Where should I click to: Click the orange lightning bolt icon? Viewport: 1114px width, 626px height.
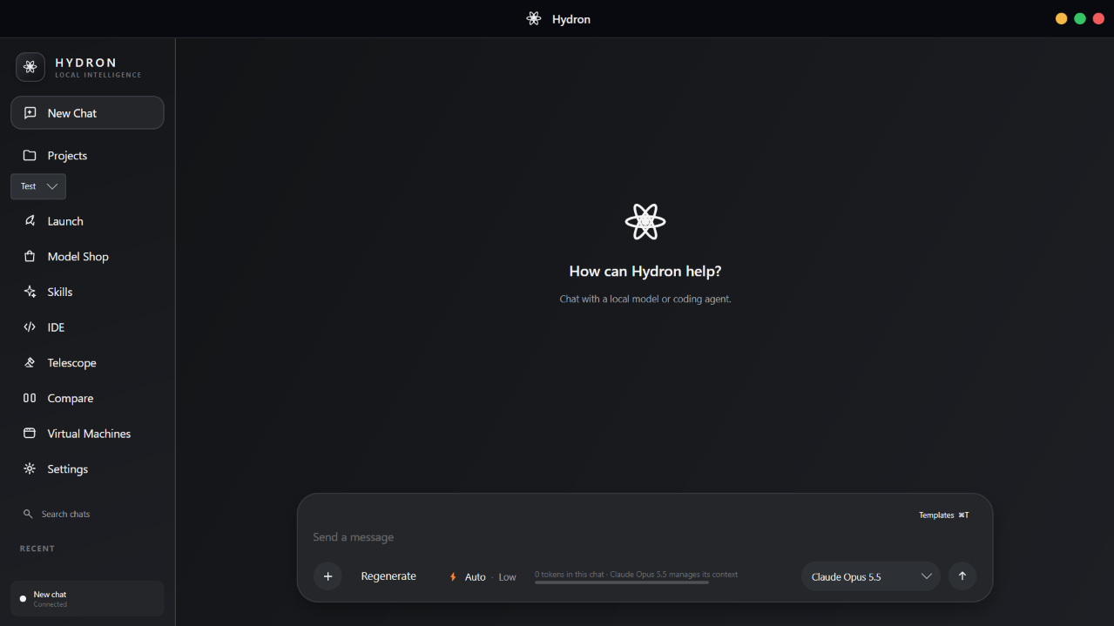click(x=453, y=577)
